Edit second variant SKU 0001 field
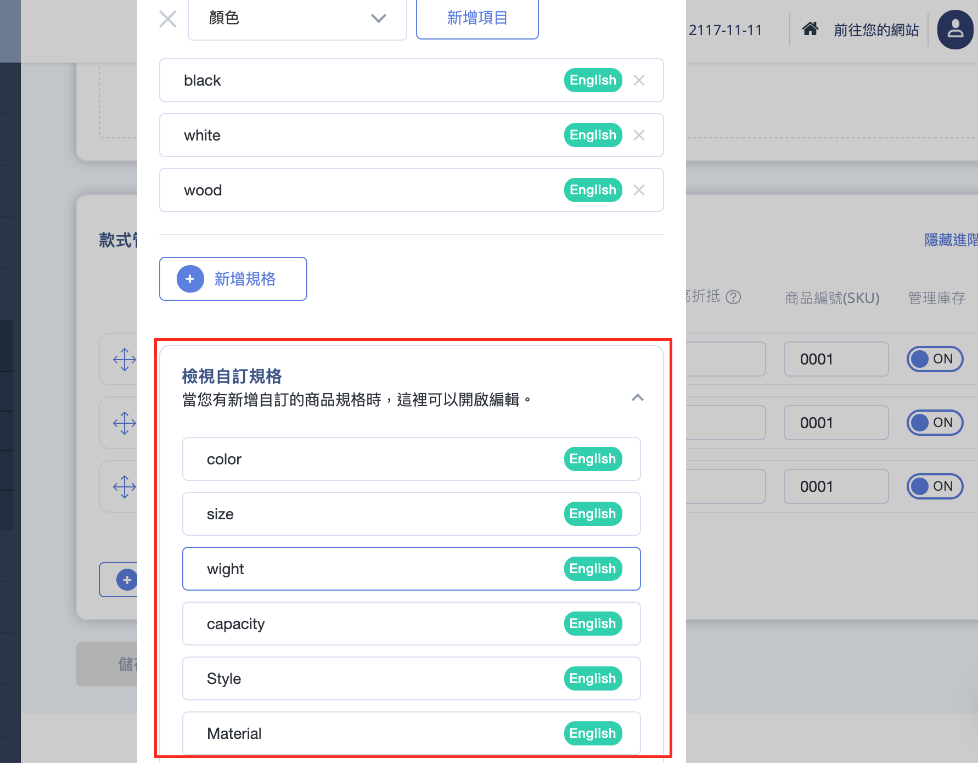Screen dimensions: 978x763 836,423
